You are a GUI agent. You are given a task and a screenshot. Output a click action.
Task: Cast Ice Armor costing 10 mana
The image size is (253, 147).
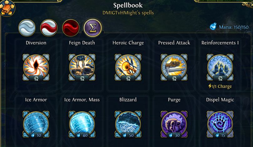pyautogui.click(x=36, y=124)
